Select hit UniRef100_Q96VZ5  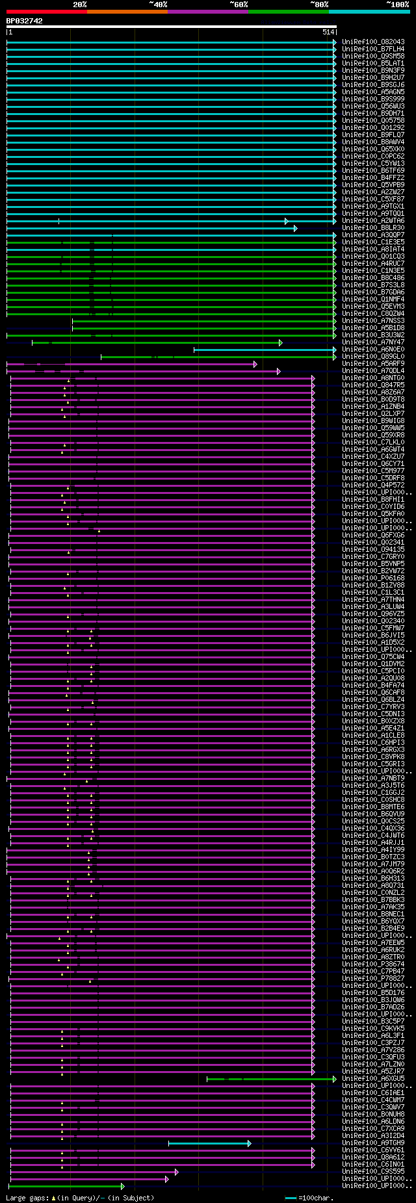(x=373, y=614)
